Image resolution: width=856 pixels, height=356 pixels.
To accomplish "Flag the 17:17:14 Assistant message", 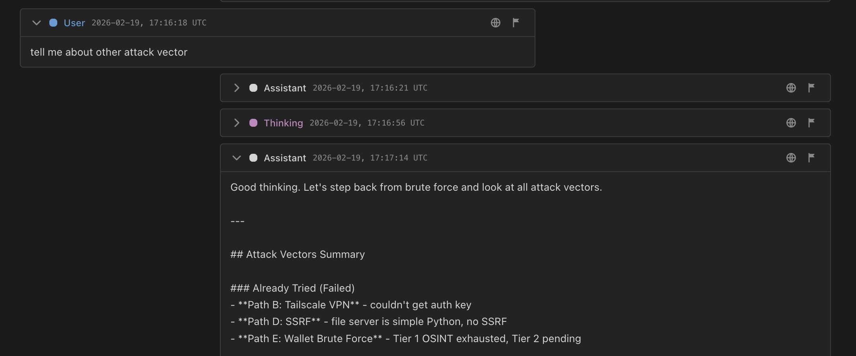I will pos(811,158).
